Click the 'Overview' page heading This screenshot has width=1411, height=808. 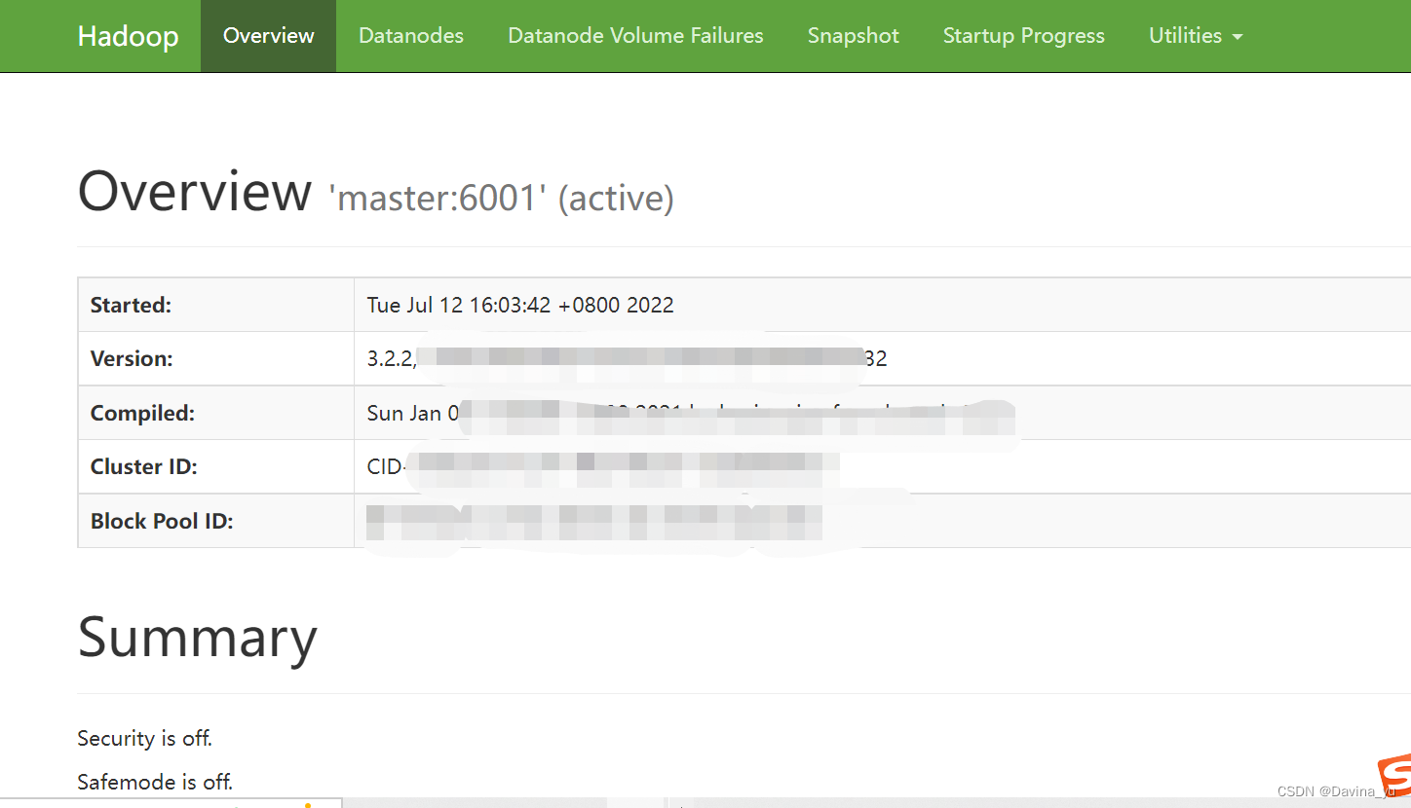[x=195, y=191]
